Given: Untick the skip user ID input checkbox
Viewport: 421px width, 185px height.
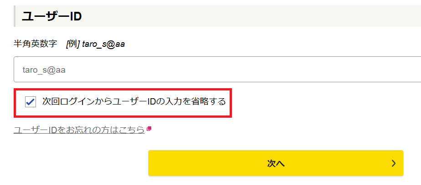Looking at the screenshot, I should point(31,102).
